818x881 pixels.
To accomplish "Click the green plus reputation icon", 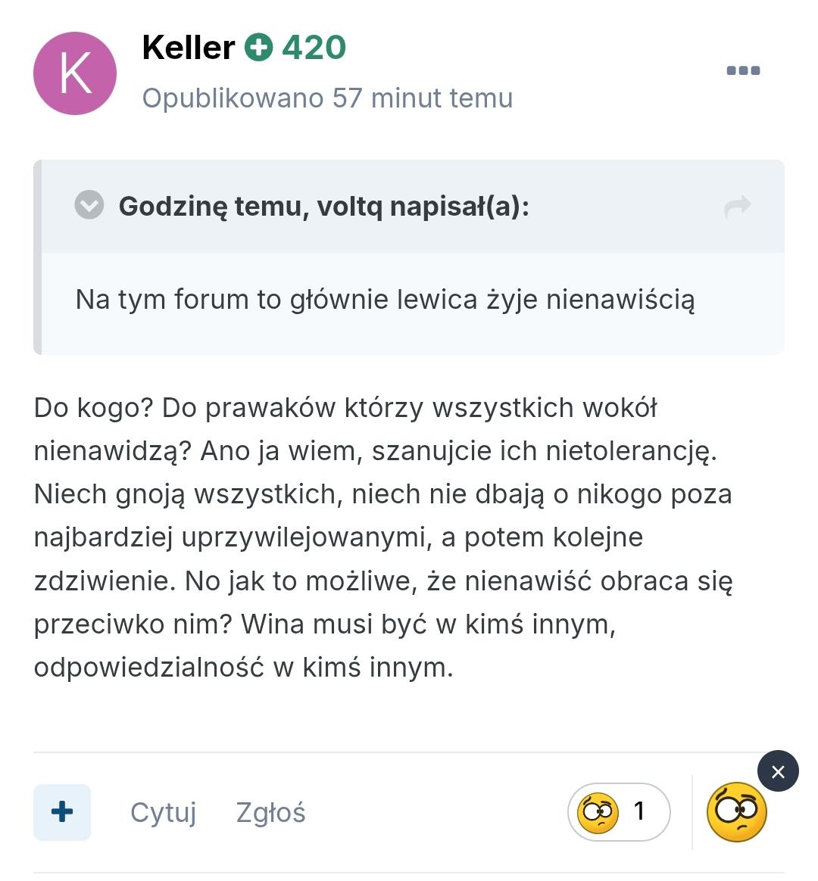I will click(258, 48).
